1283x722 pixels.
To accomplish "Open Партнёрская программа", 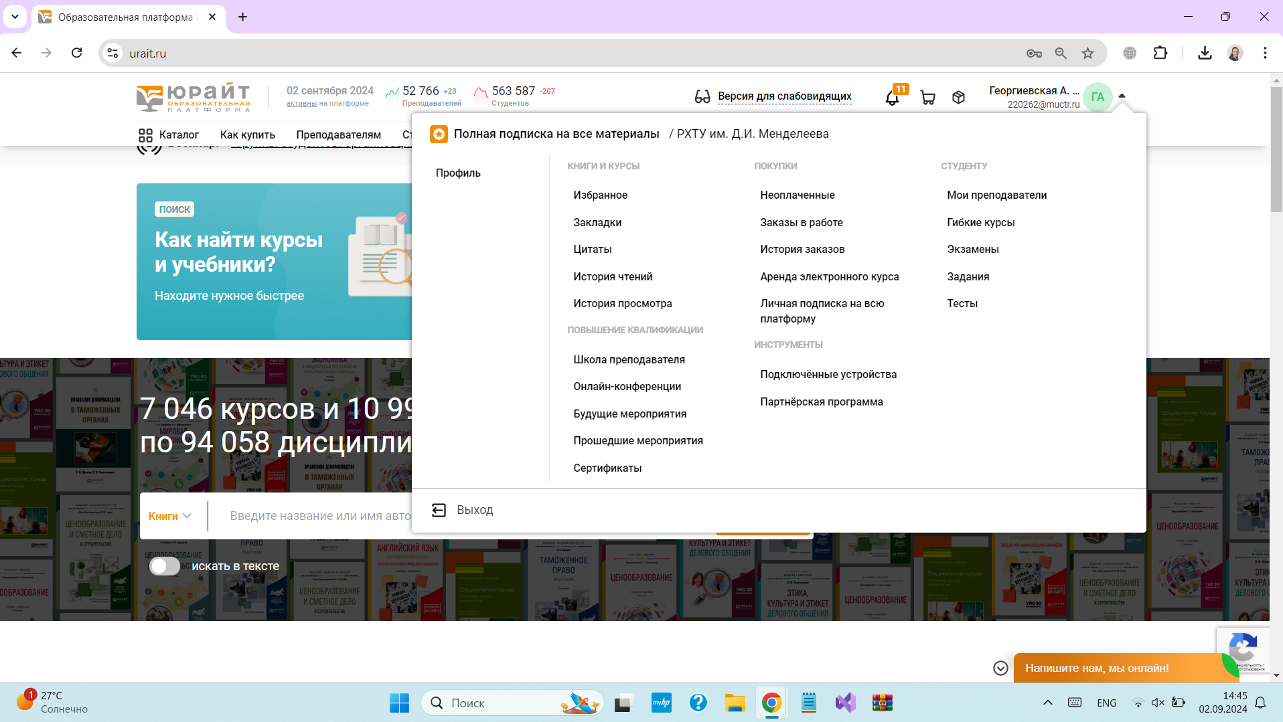I will pos(821,401).
